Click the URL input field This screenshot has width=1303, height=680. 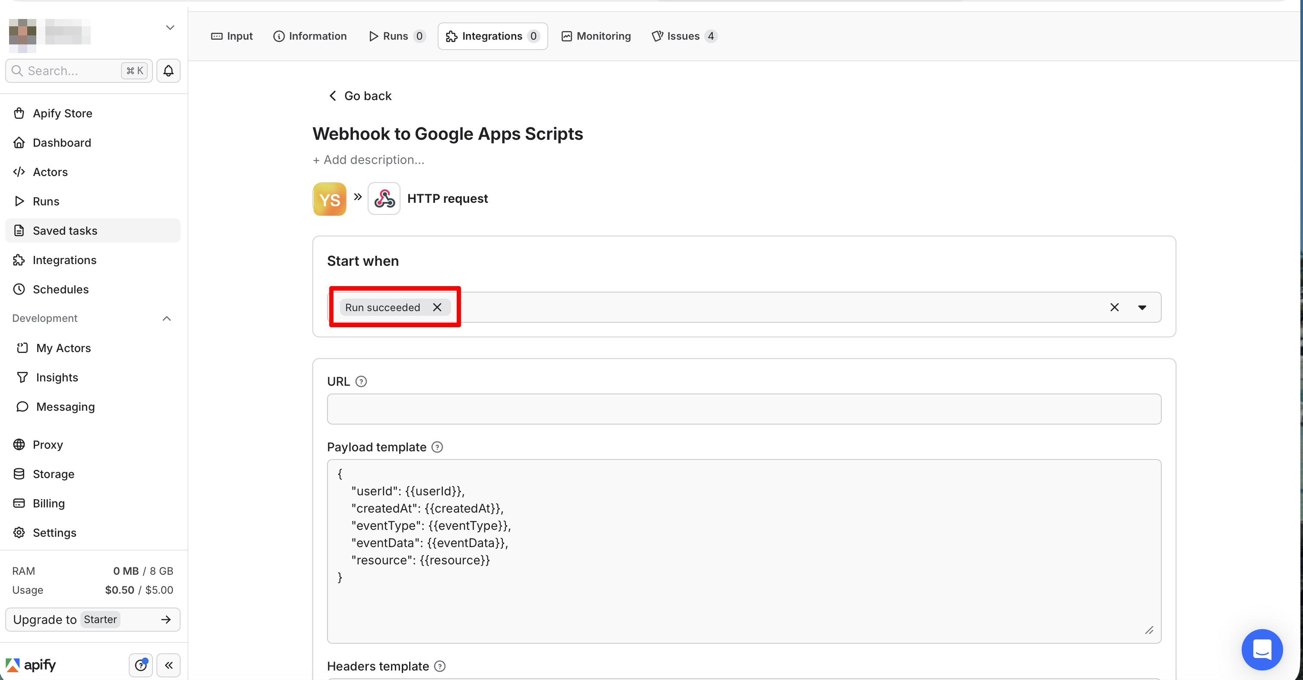coord(744,409)
